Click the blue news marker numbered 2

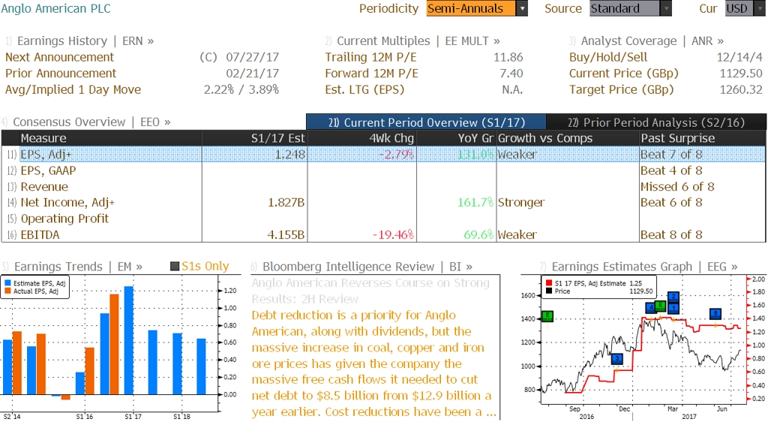click(673, 297)
